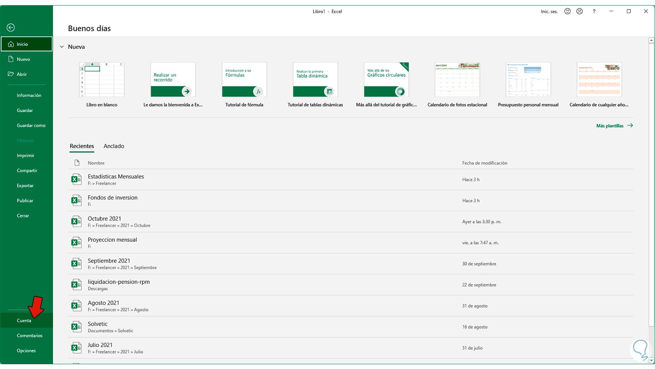This screenshot has width=655, height=369.
Task: Click Excel file icon for Estadisticas Mensuales
Action: tap(76, 179)
